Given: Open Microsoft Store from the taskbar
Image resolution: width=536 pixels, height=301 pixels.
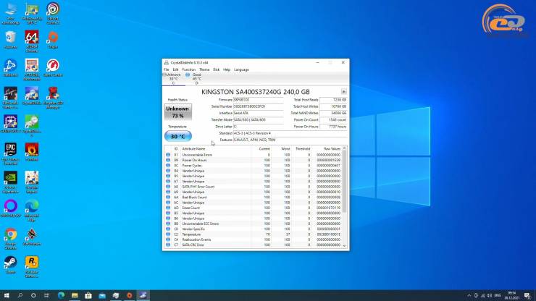Looking at the screenshot, I should (x=88, y=295).
